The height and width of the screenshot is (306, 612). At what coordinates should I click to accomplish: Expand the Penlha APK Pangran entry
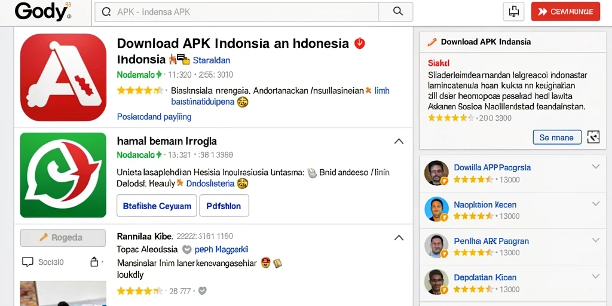pos(596,240)
